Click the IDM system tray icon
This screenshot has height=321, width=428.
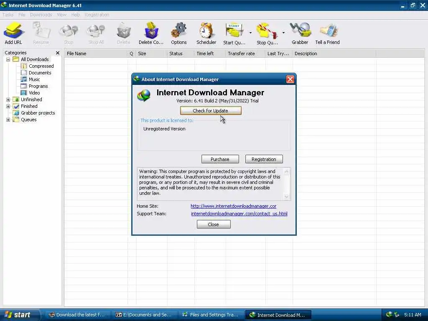[389, 315]
